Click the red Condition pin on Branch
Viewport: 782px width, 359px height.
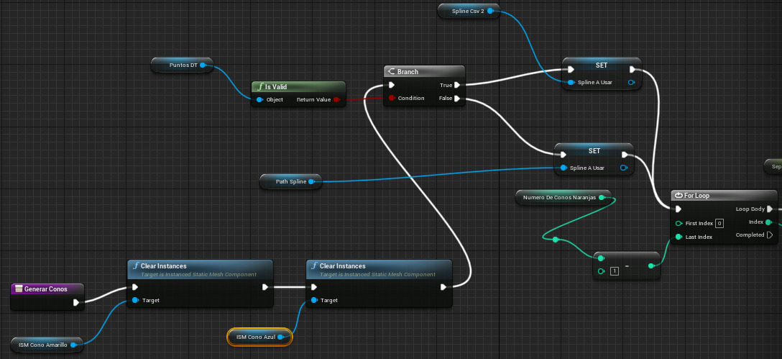391,99
